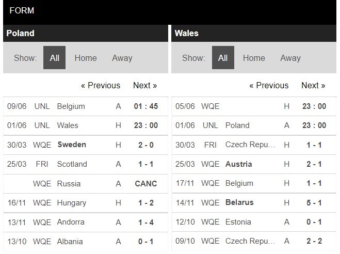Image resolution: width=340 pixels, height=254 pixels.
Task: Click the Scotland friendly match row
Action: point(72,164)
